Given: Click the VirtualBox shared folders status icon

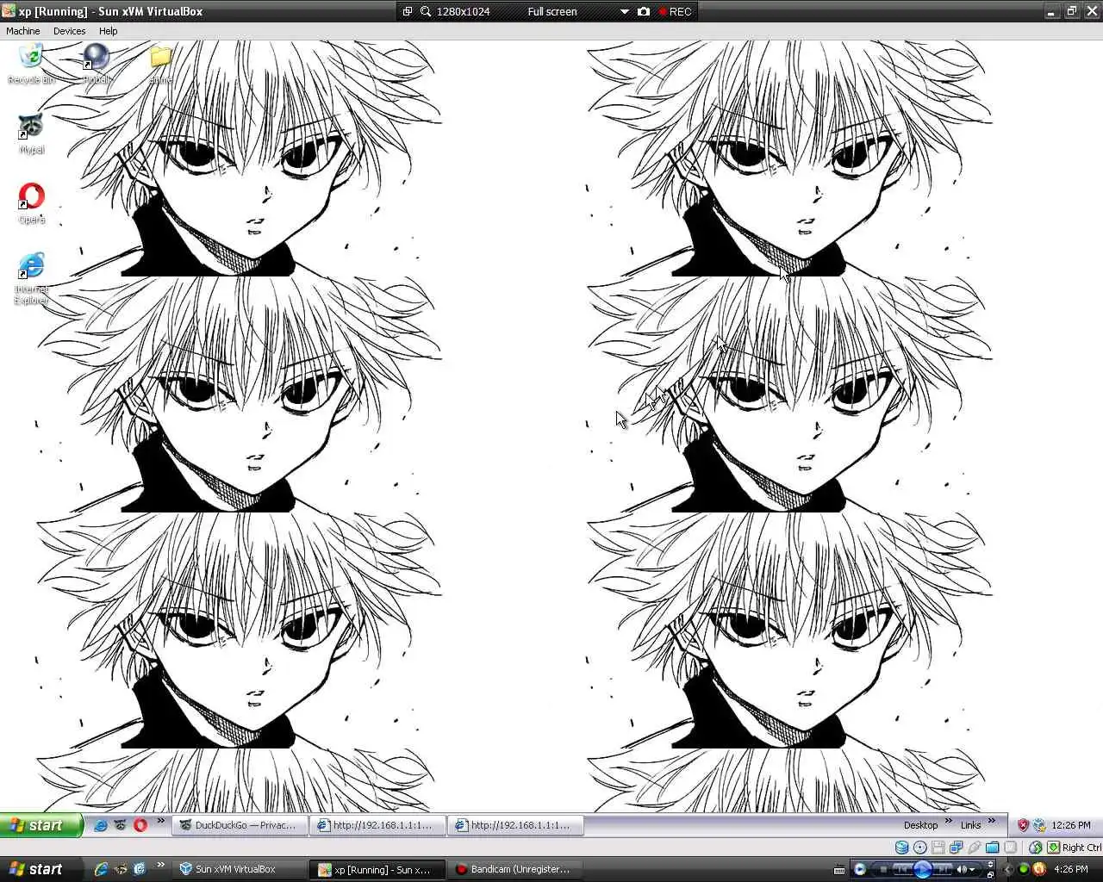Looking at the screenshot, I should point(992,848).
